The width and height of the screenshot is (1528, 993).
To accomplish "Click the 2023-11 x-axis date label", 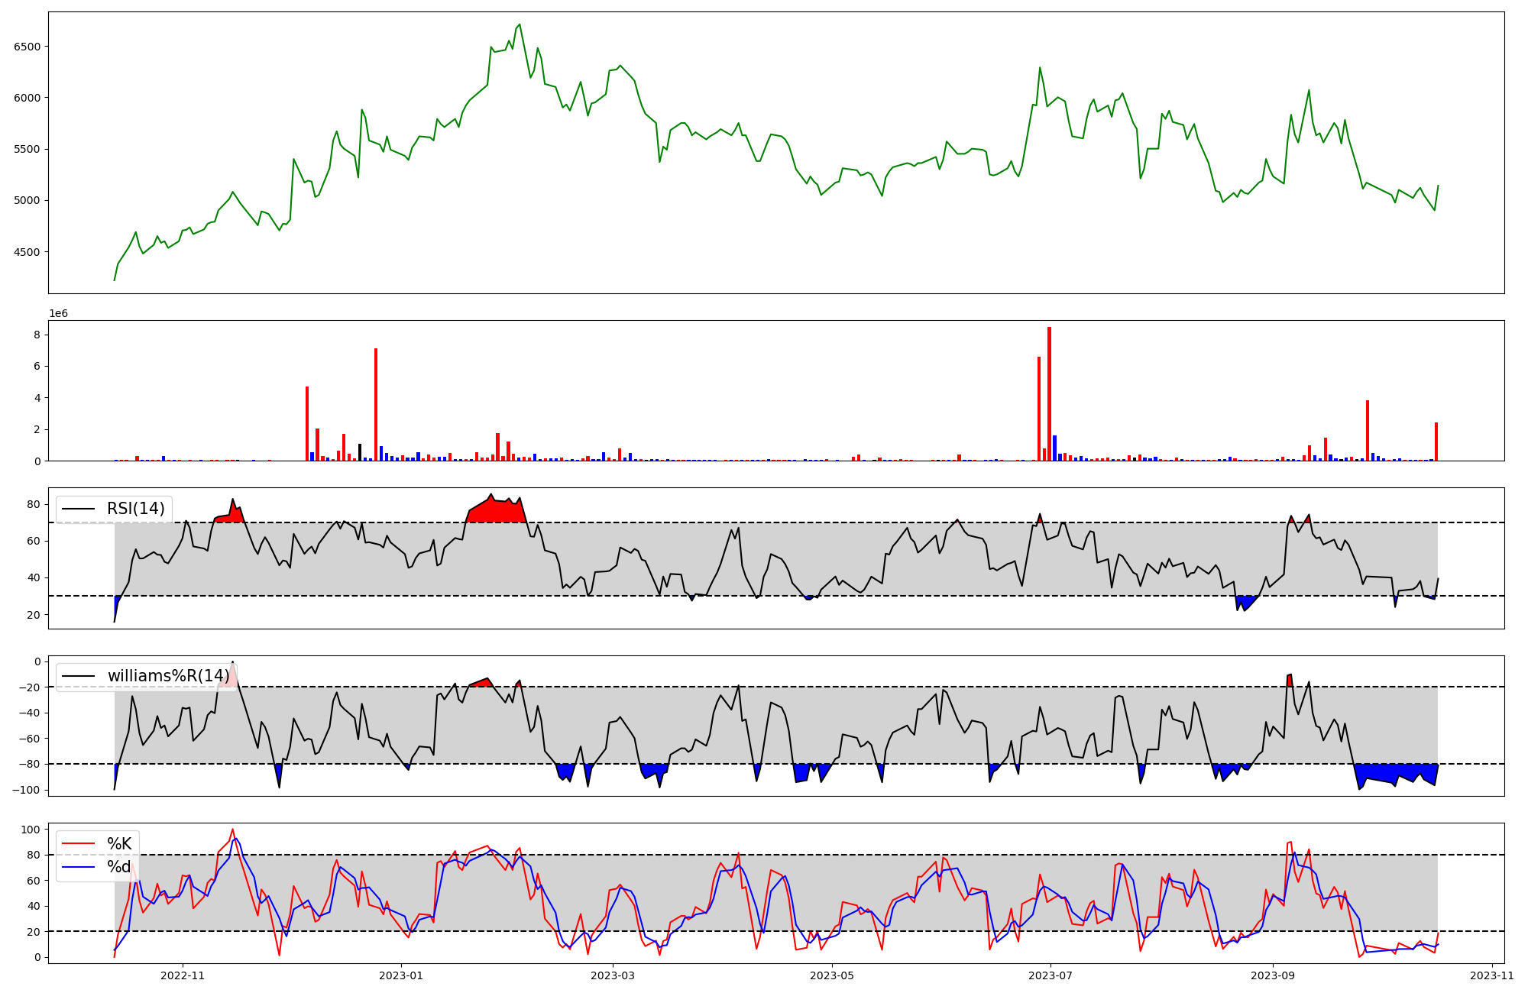I will (1491, 975).
